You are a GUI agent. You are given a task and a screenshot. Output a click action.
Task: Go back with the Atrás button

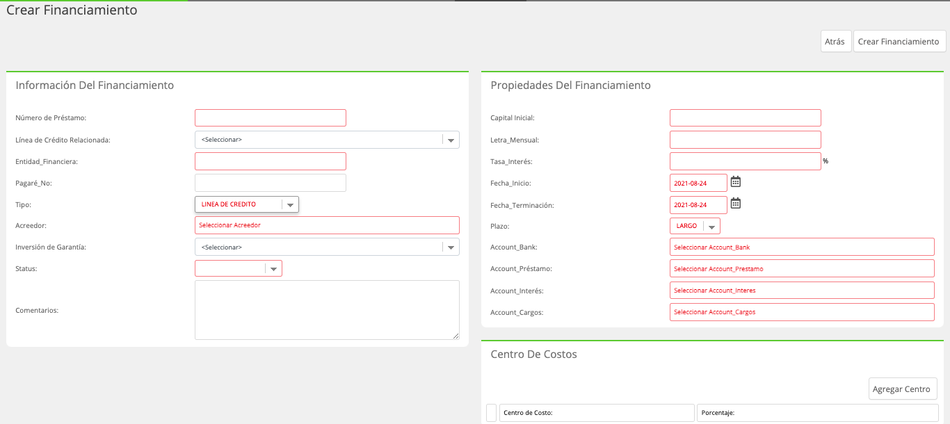click(x=835, y=42)
